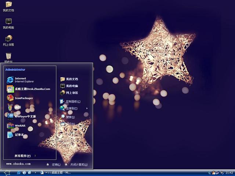Screen dimensions: 235x176
Task: Expand the quick launch overflow chevron
Action: tap(35, 172)
